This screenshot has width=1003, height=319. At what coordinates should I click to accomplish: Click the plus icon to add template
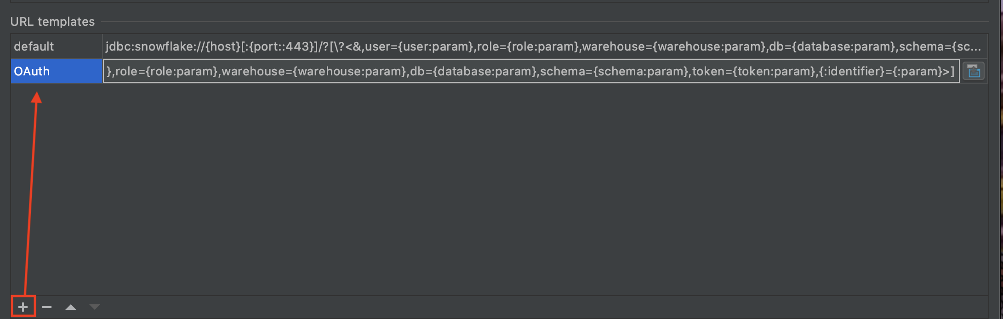[x=23, y=307]
